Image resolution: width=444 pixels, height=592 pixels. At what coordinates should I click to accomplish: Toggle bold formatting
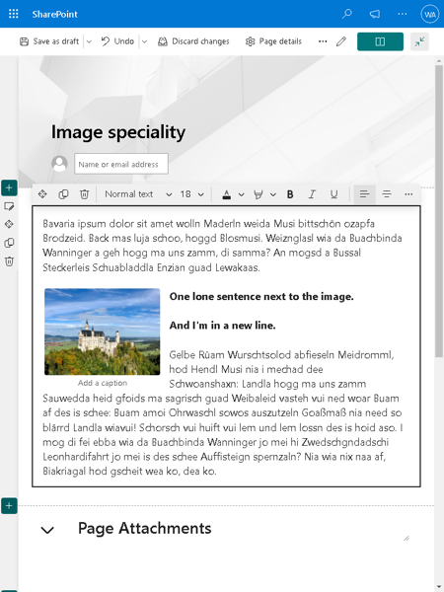(290, 194)
